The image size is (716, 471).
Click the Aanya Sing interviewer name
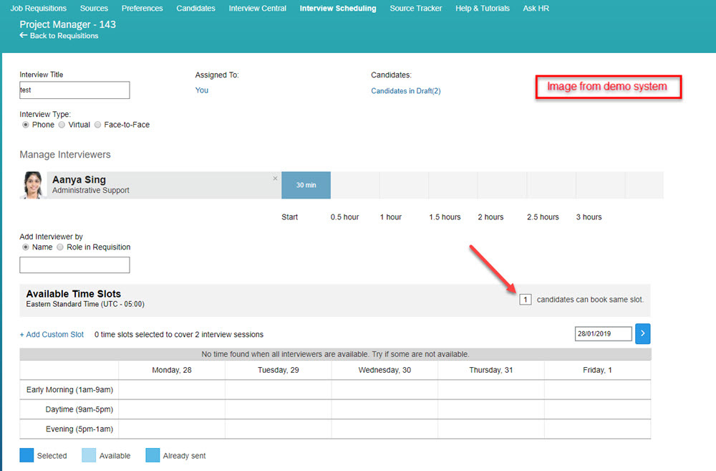click(x=79, y=180)
